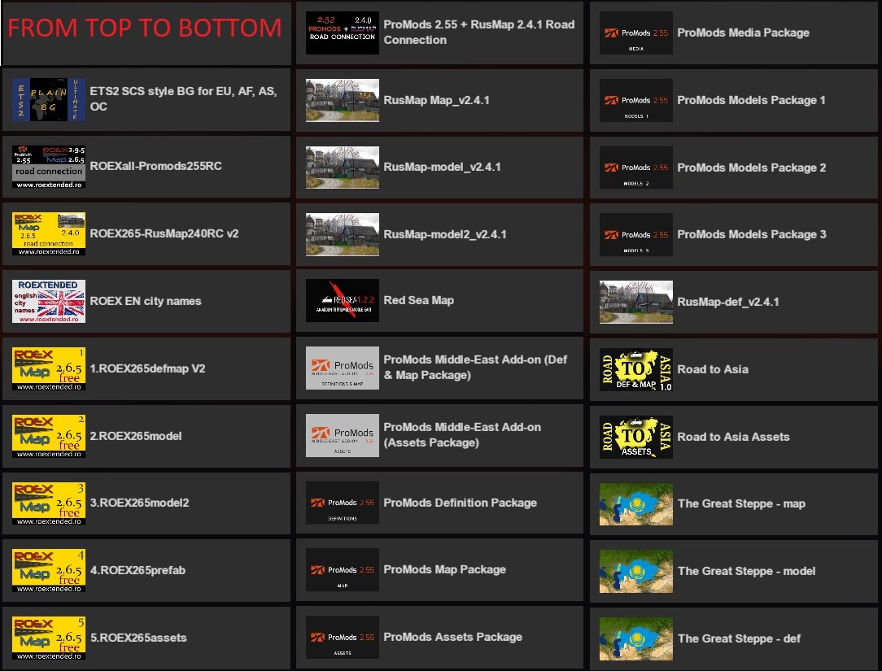Click the 'ROEX EN city names' label
The width and height of the screenshot is (882, 671).
[x=146, y=301]
